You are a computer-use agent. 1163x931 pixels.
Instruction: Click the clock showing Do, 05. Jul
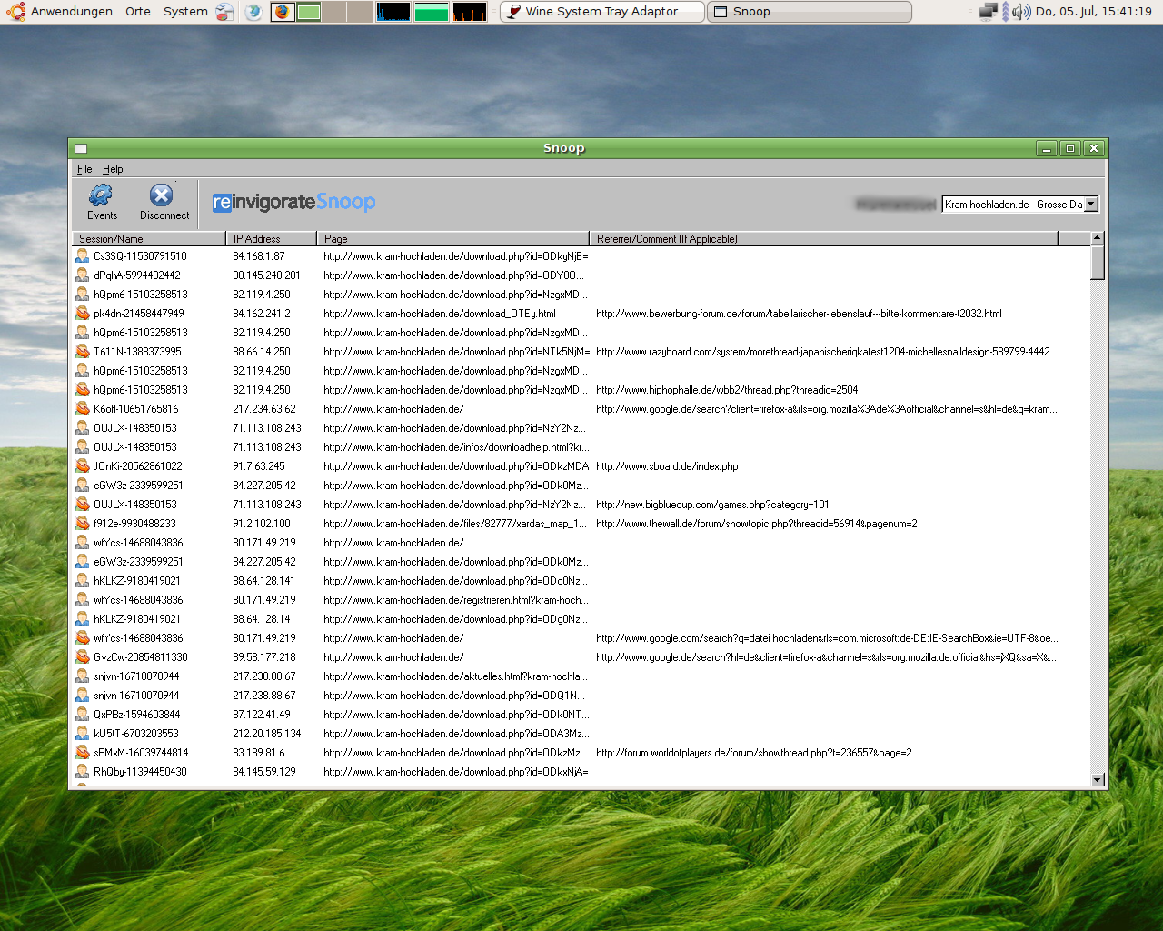click(x=1094, y=12)
